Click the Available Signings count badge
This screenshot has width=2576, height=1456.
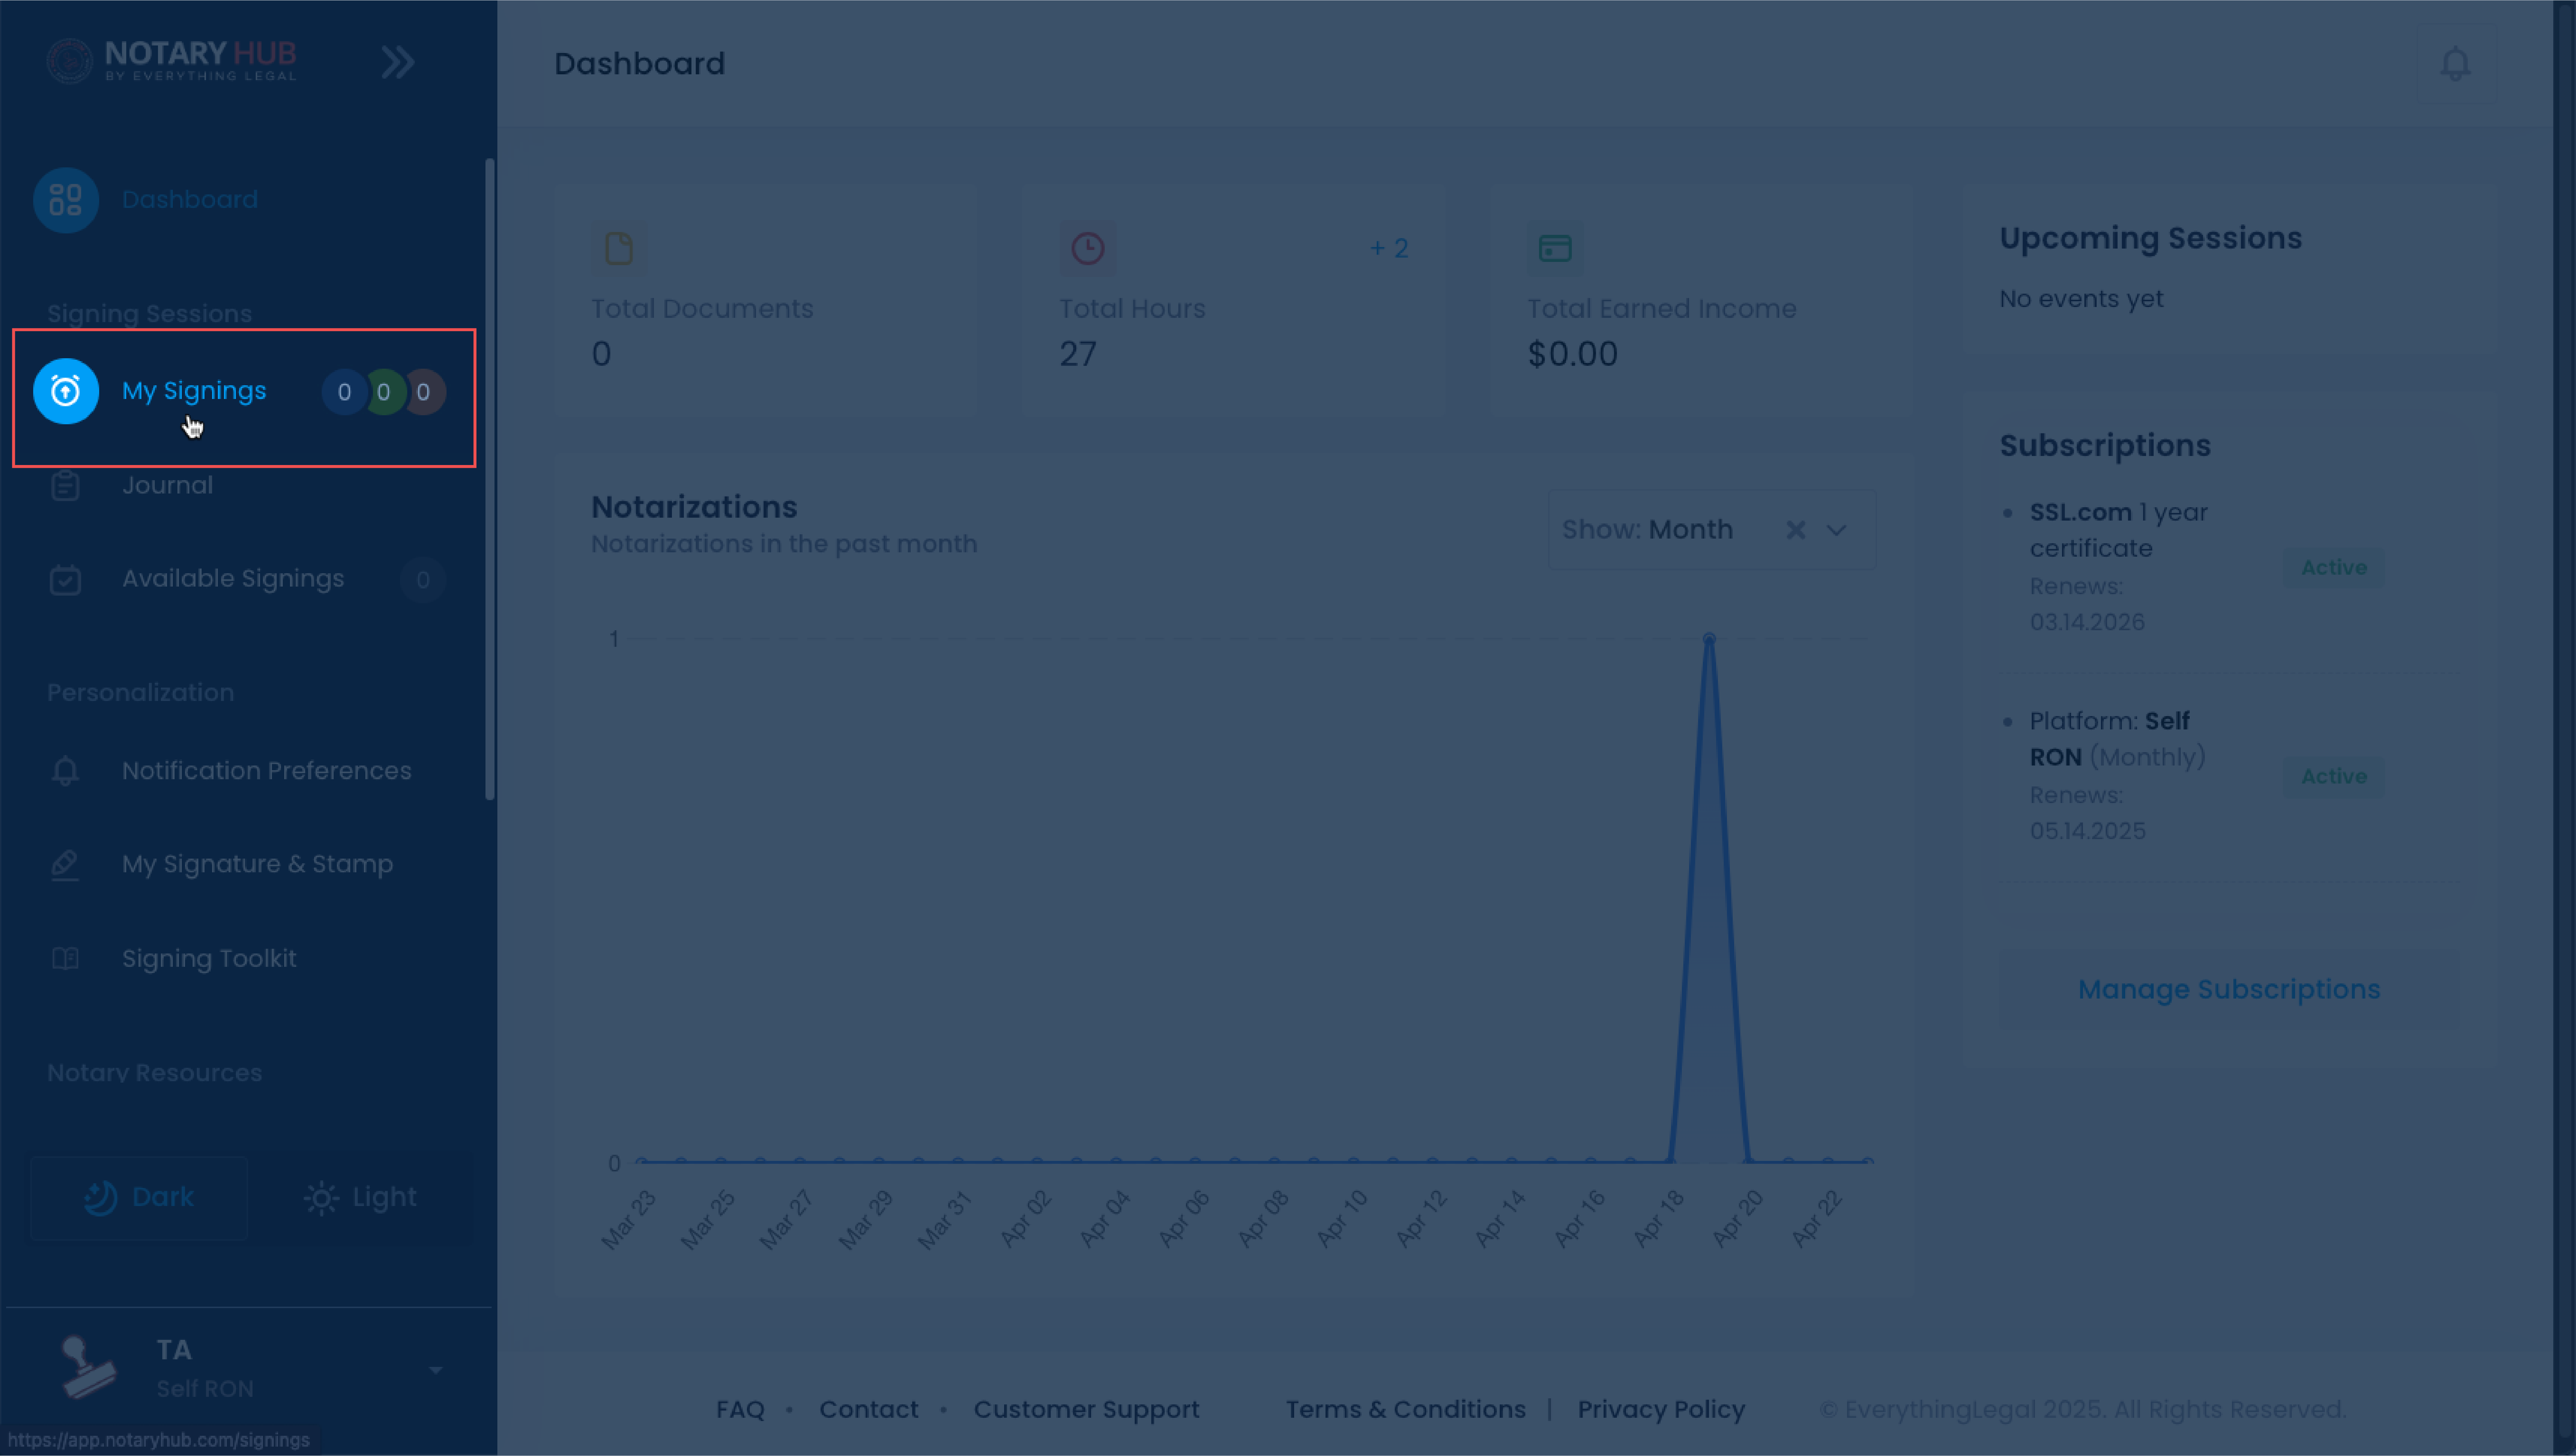[x=423, y=580]
